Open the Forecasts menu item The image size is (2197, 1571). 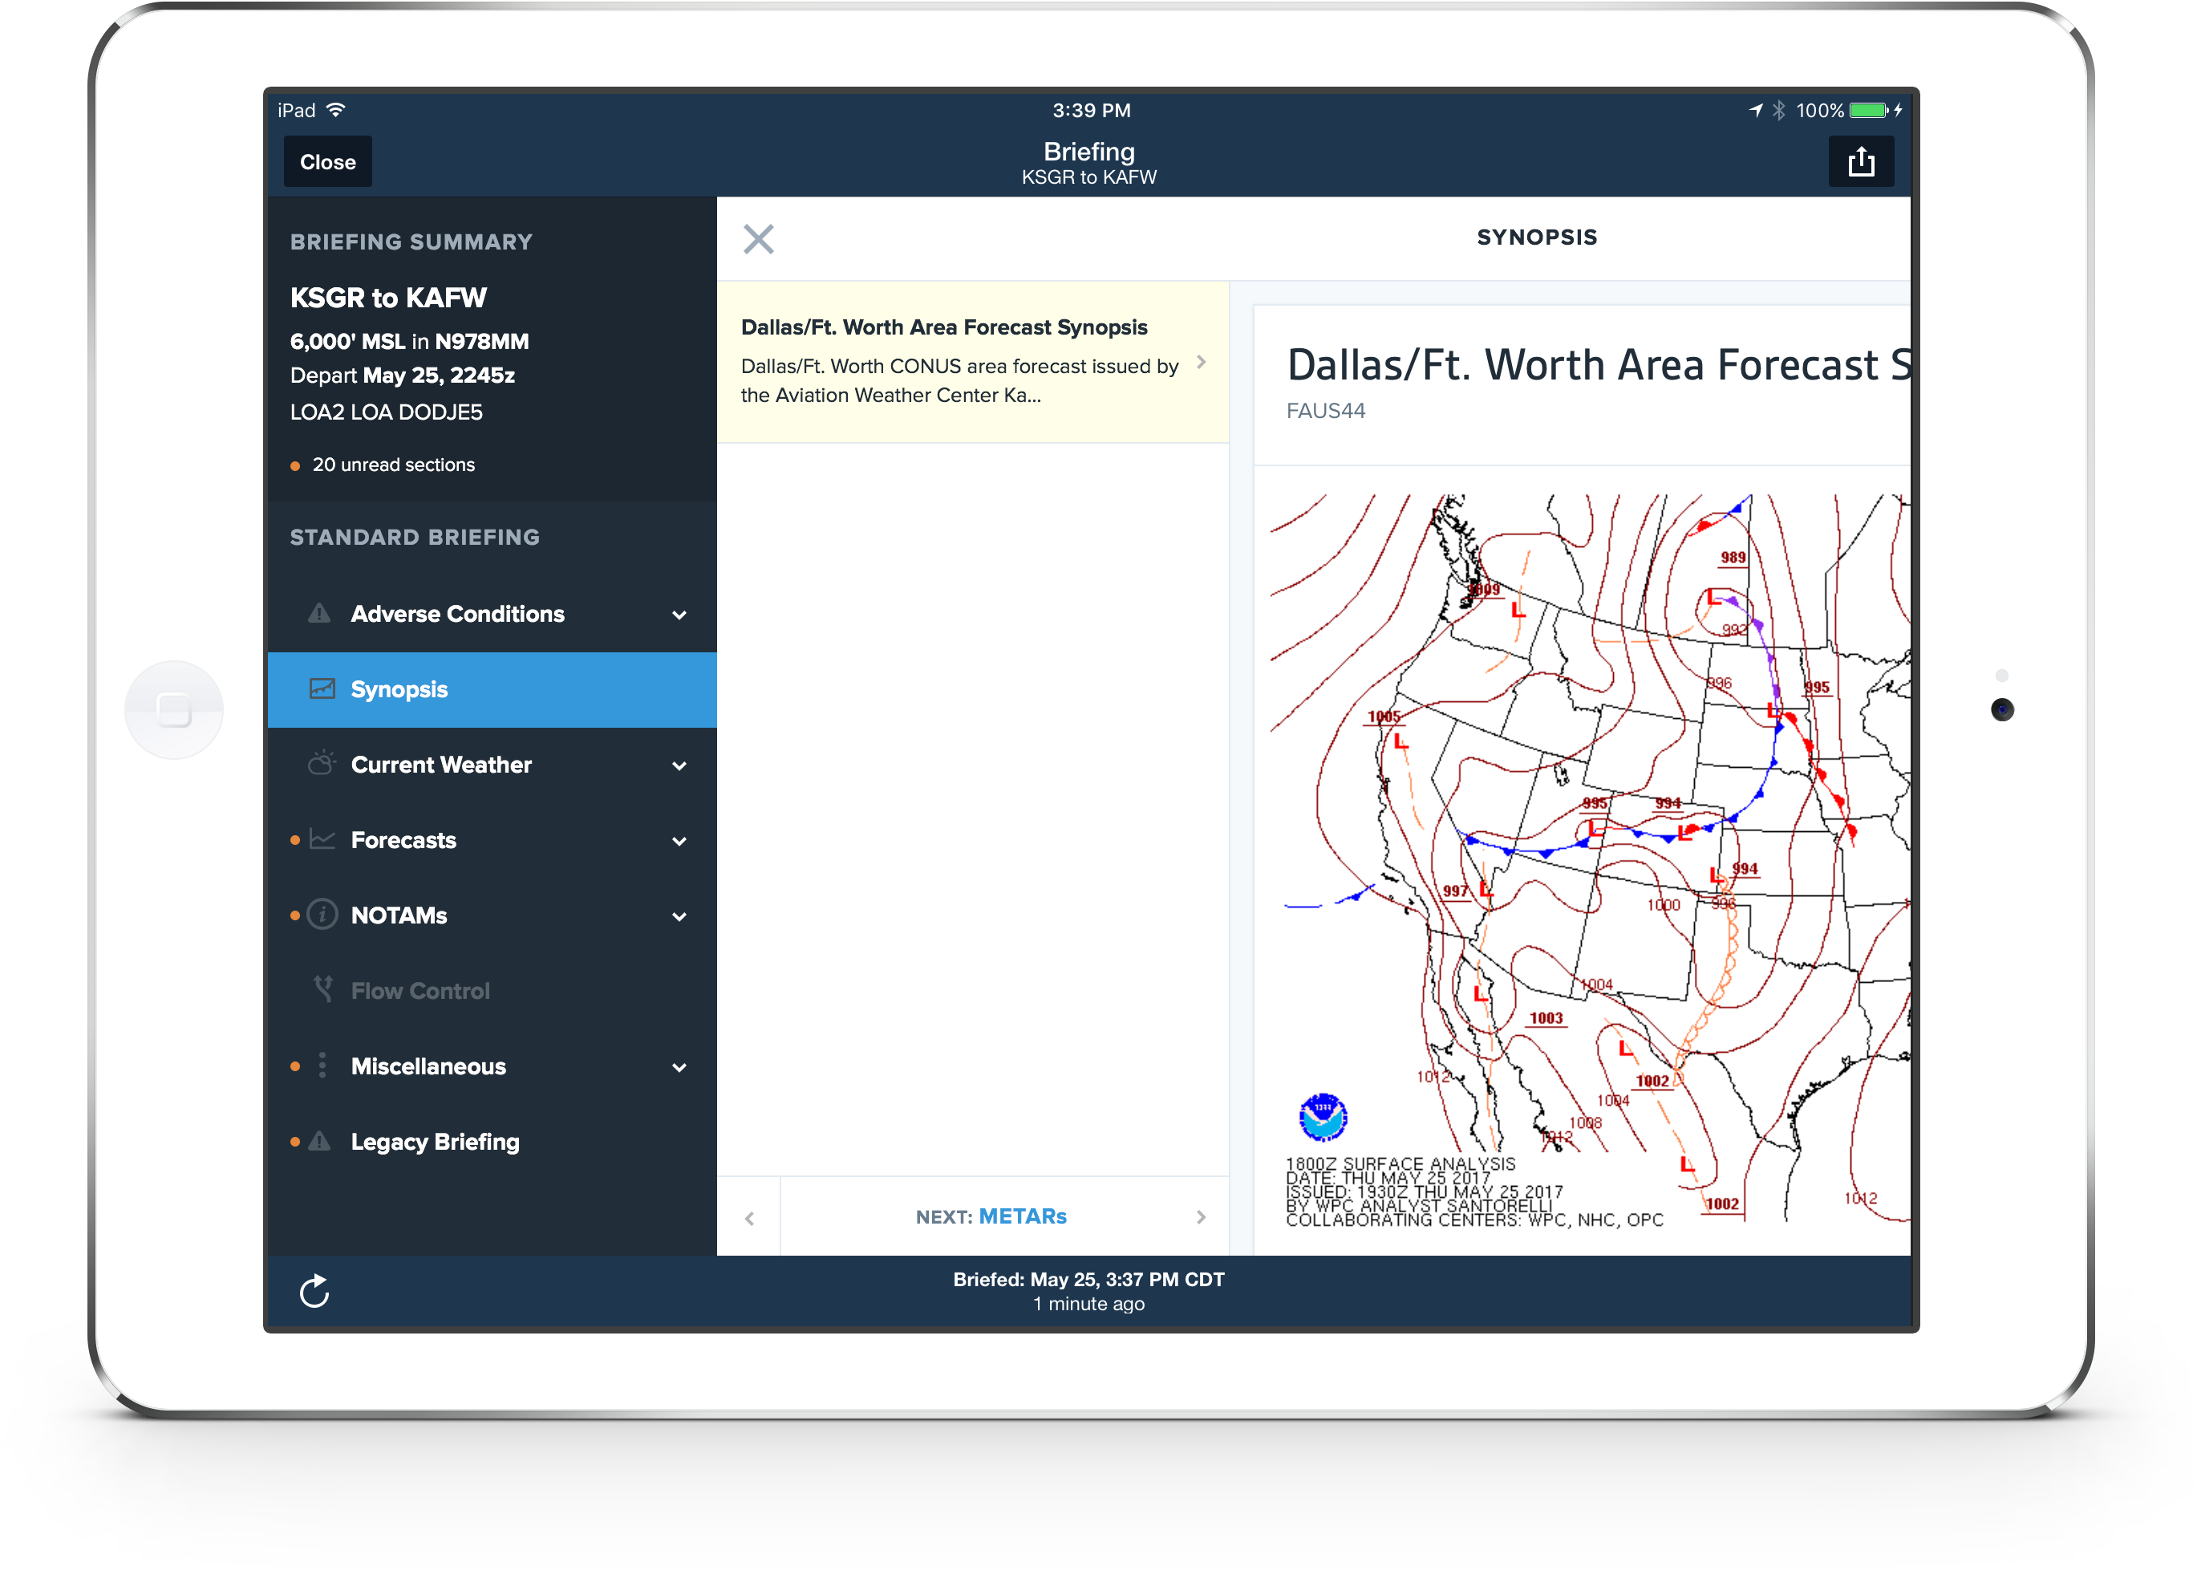tap(493, 840)
